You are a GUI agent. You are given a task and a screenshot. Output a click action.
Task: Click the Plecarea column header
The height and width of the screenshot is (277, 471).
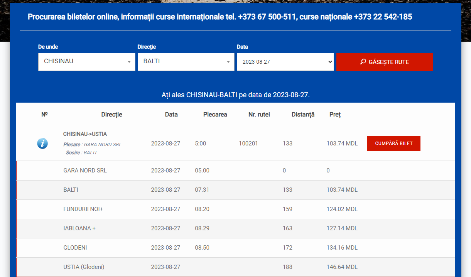215,115
